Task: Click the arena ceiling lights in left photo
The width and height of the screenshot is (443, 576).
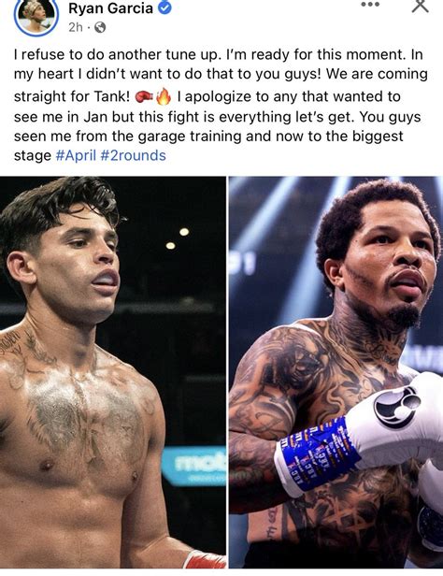Action: click(178, 238)
